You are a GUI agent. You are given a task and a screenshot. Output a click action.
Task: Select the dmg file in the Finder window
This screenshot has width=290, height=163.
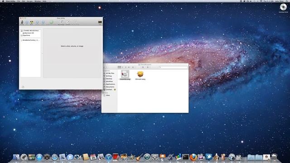click(x=125, y=75)
